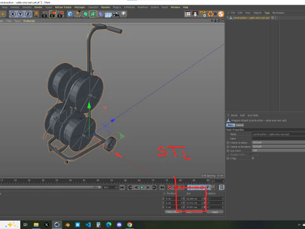Step to next frame

148,188
